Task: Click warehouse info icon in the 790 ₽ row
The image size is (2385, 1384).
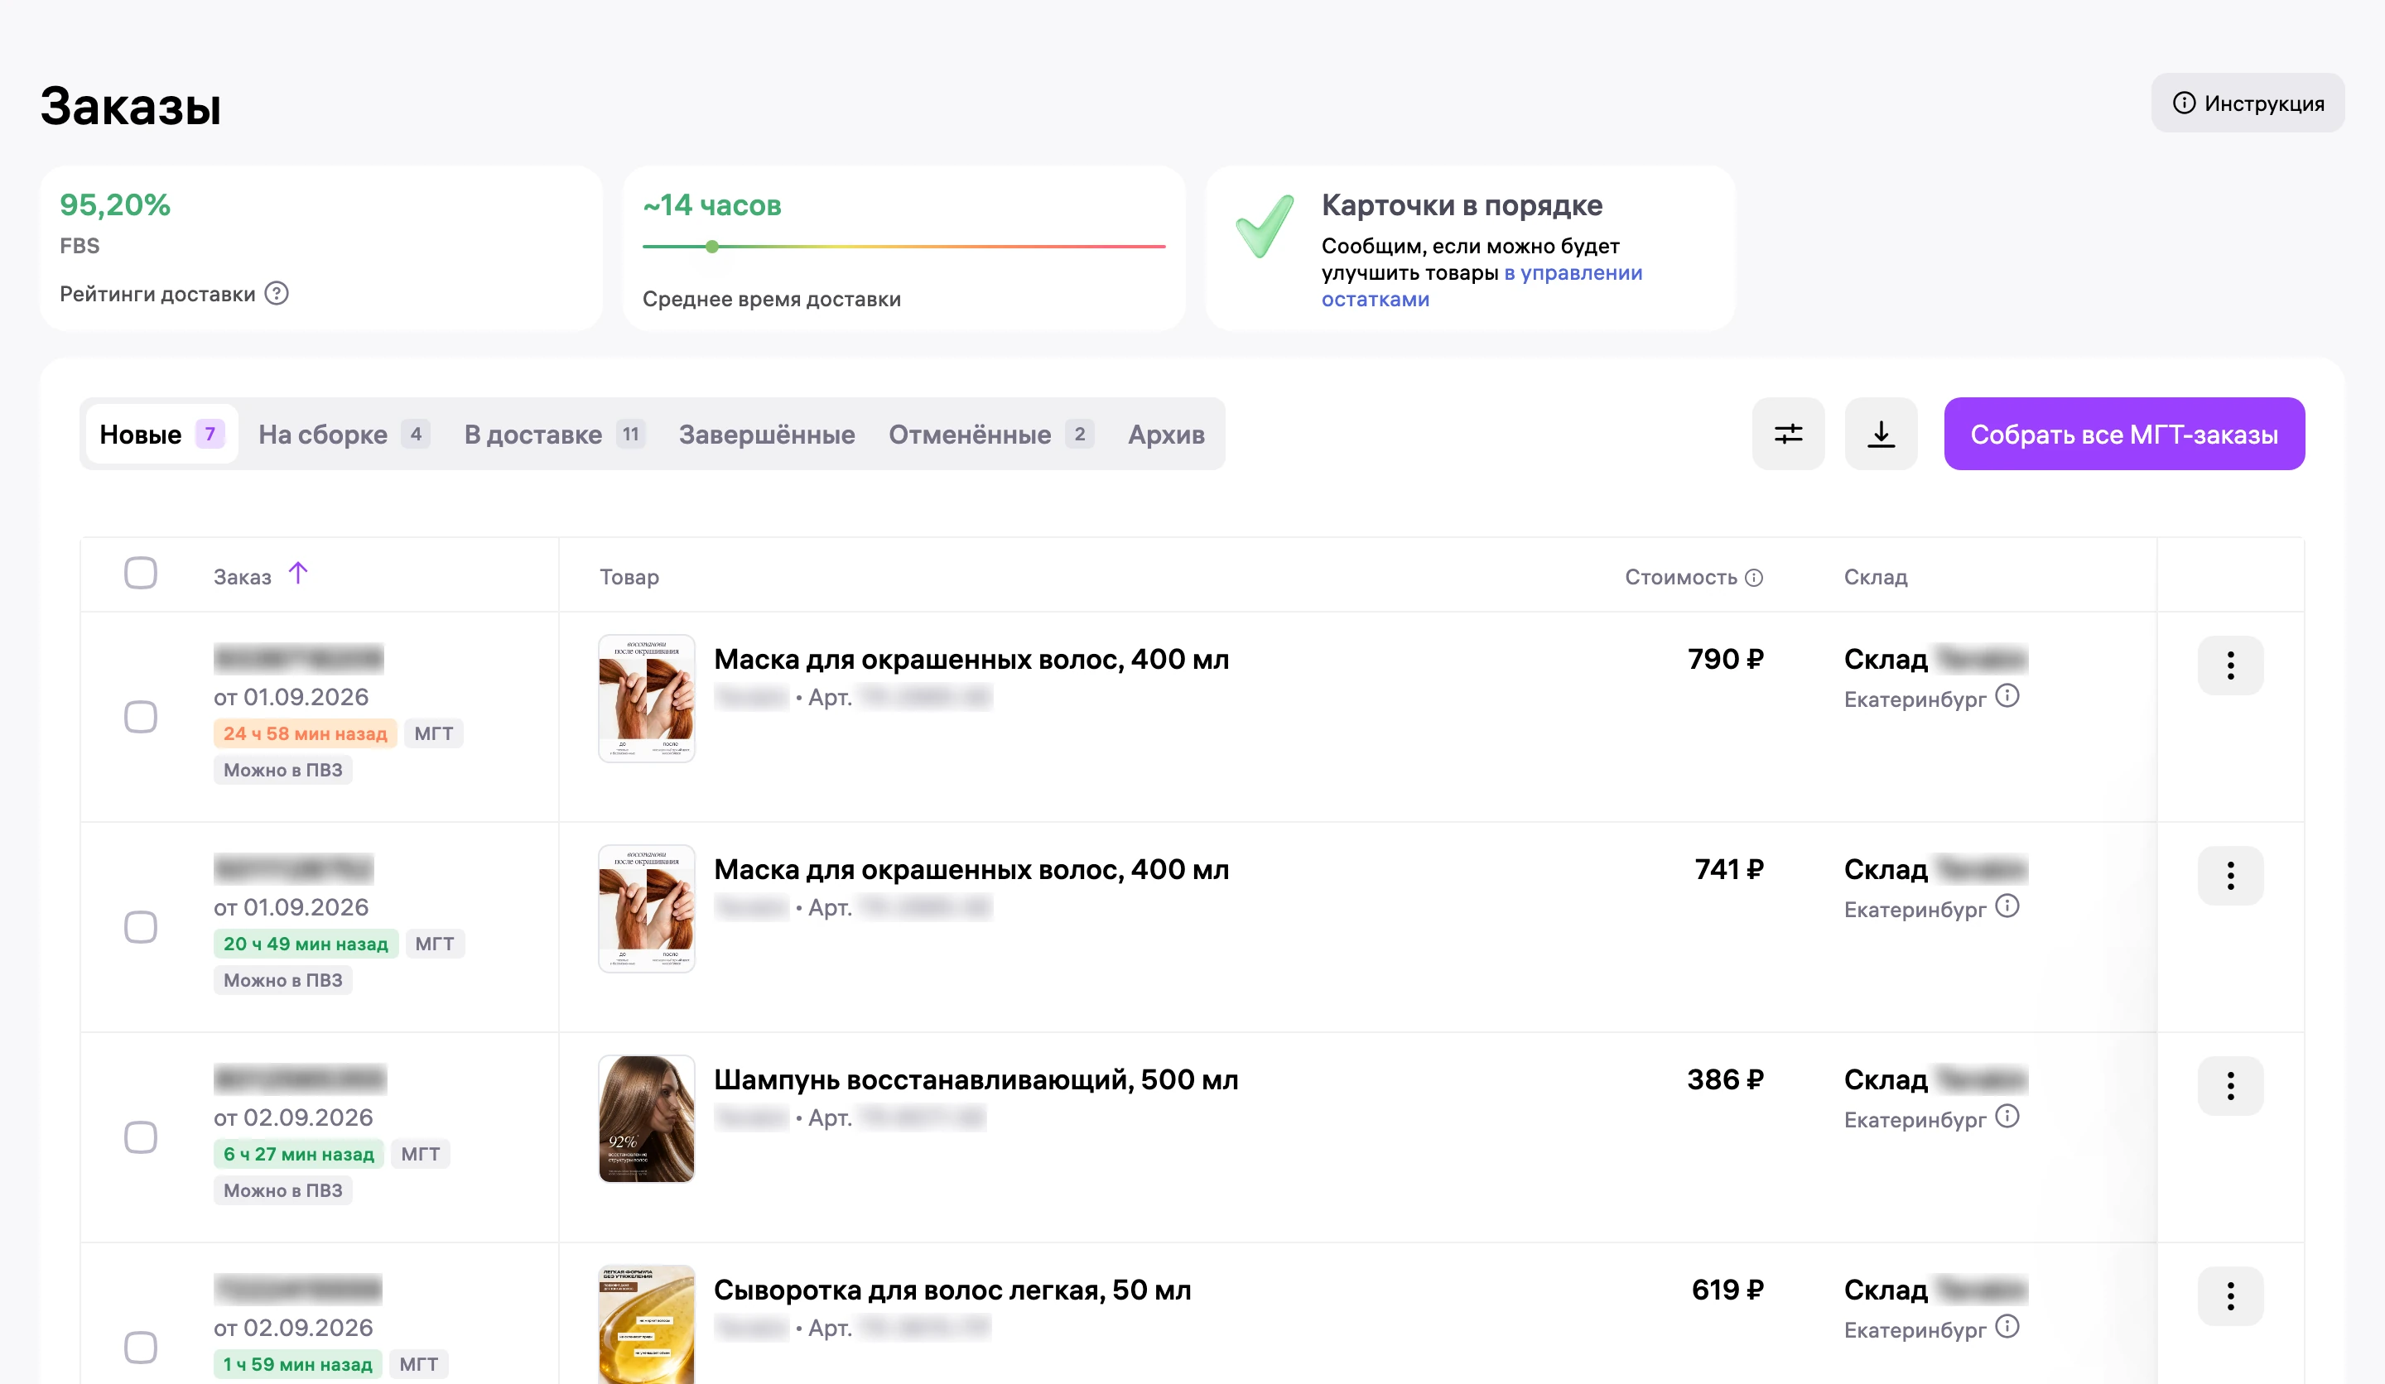Action: [x=2007, y=696]
